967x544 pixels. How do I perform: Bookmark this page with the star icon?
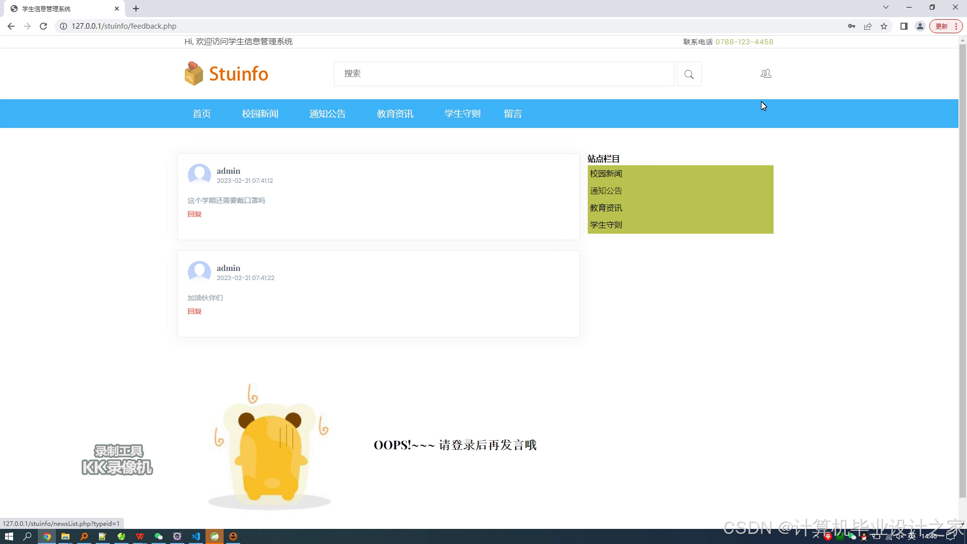(x=884, y=26)
